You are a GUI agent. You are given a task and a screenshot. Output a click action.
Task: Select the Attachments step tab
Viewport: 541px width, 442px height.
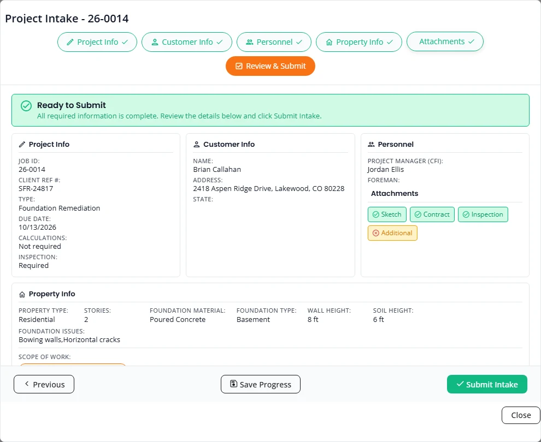tap(445, 41)
